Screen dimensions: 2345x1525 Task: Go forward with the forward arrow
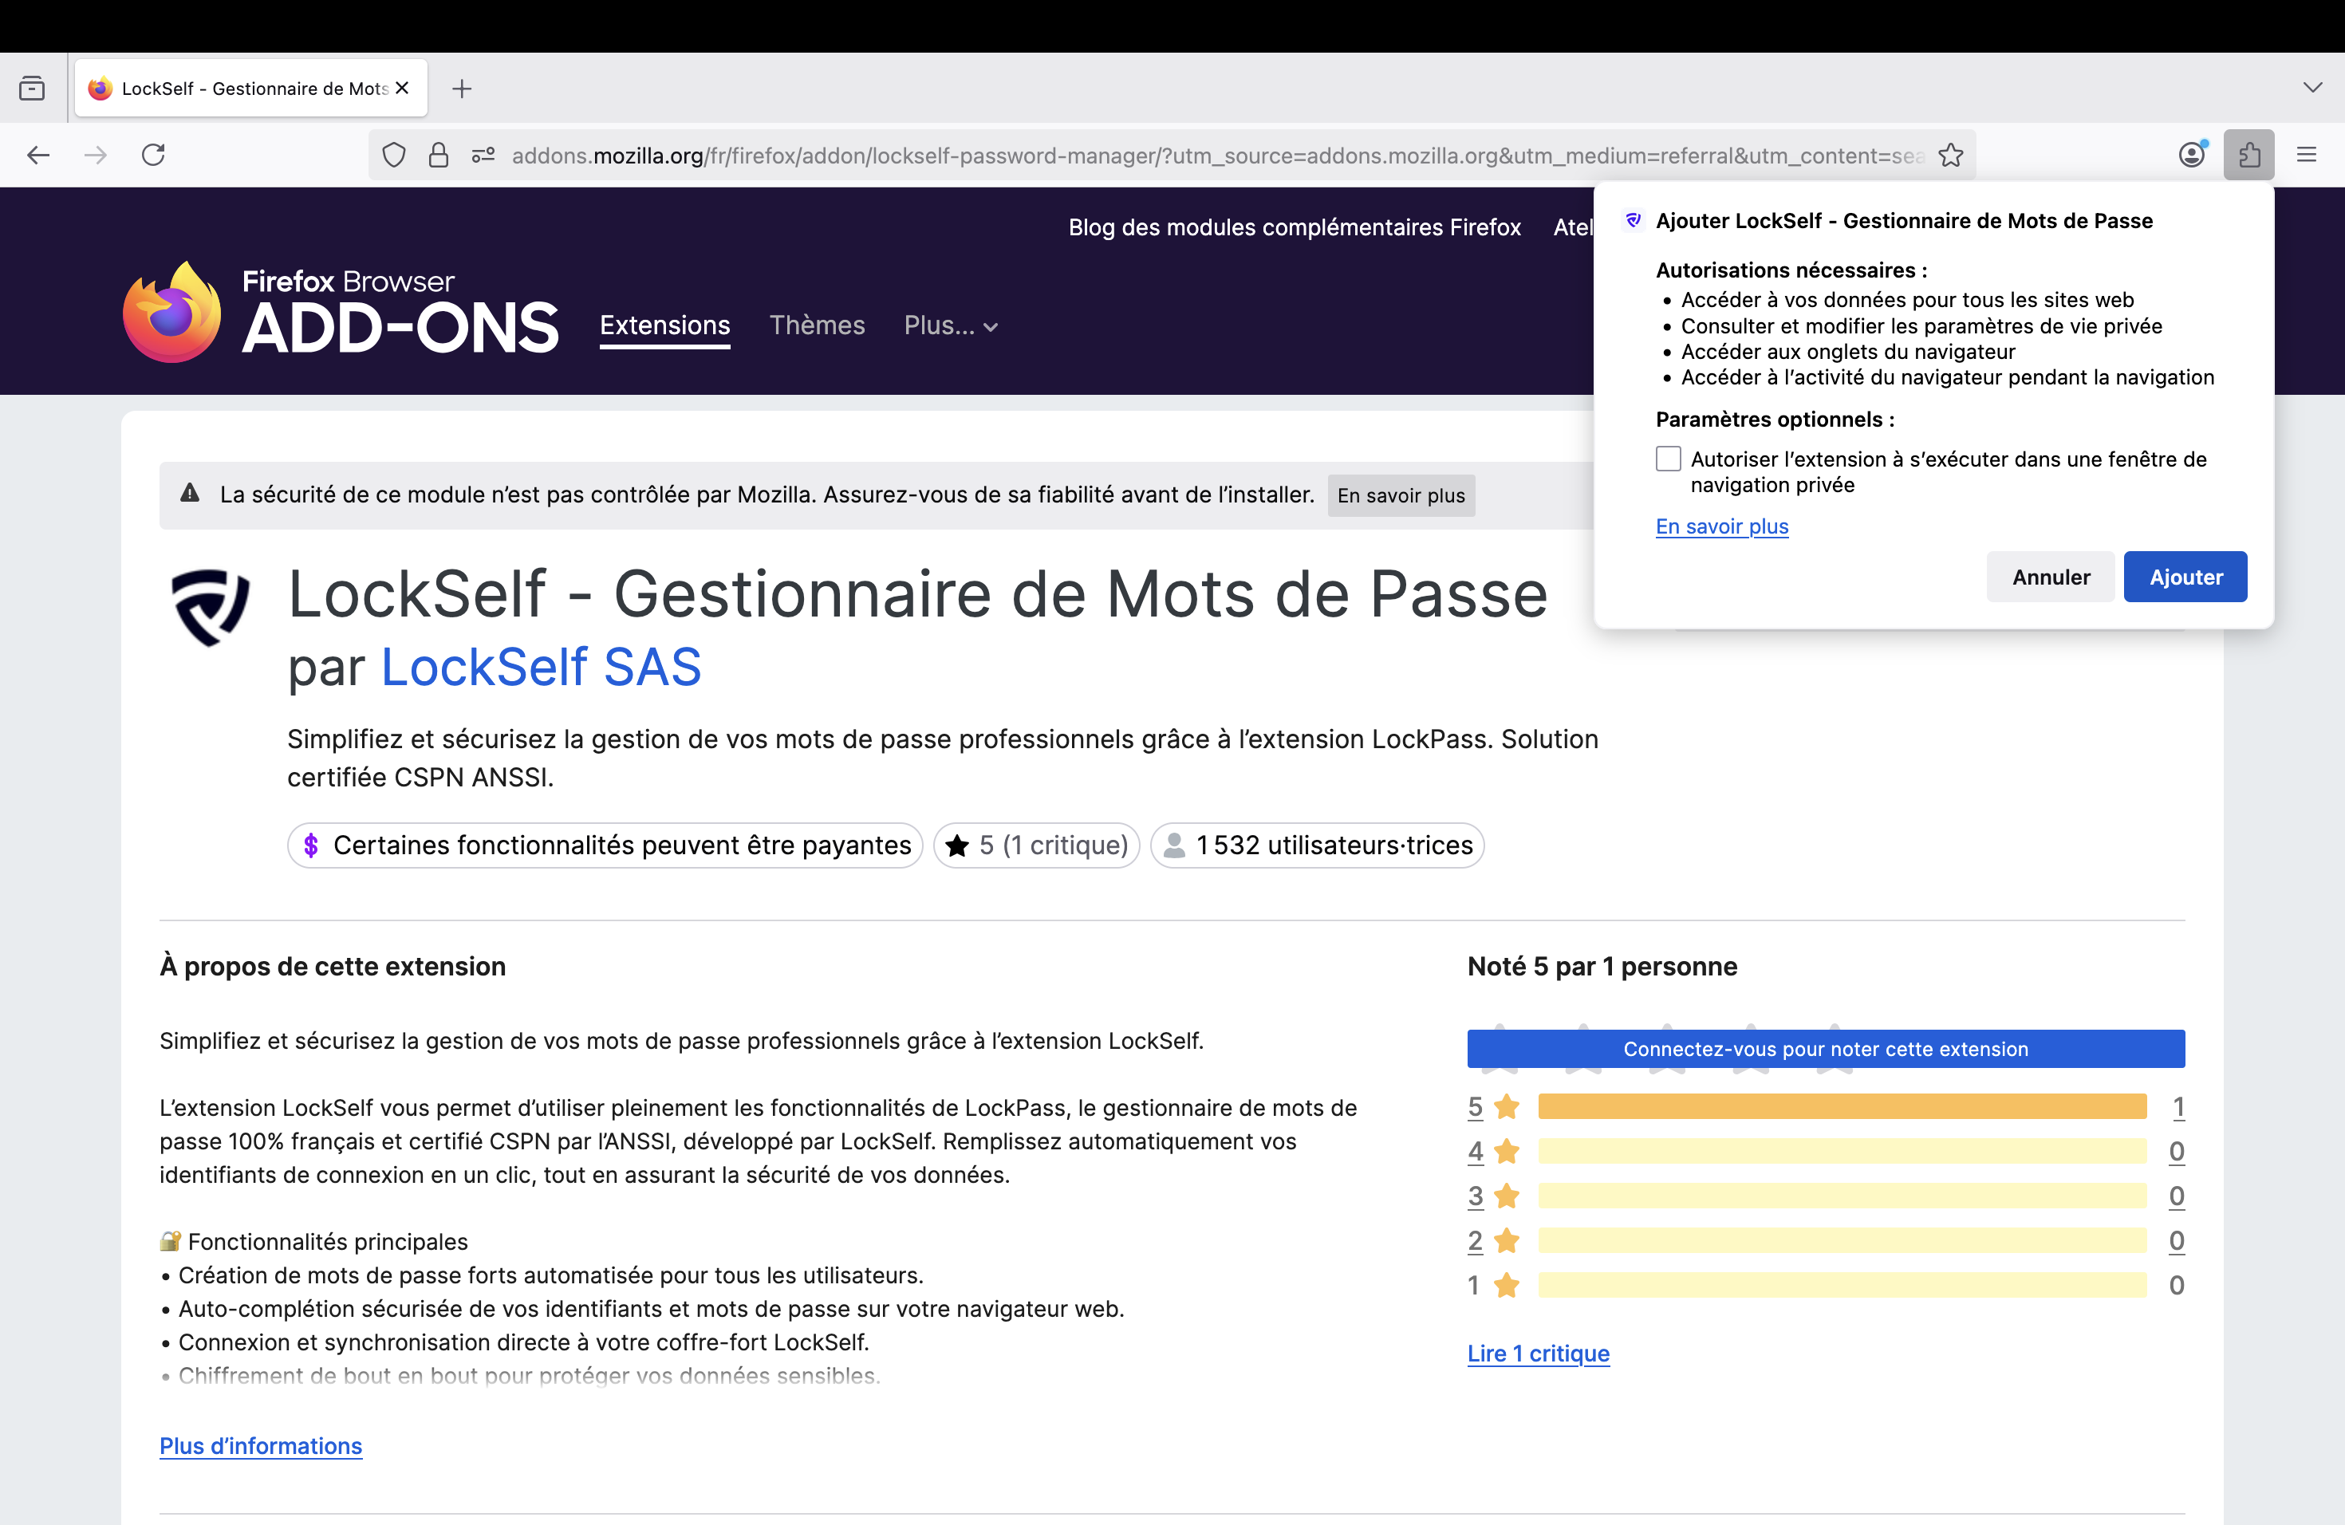(96, 155)
